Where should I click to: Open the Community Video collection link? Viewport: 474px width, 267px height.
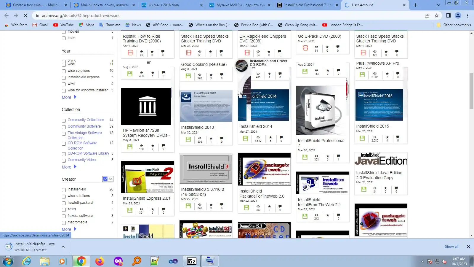(x=82, y=160)
